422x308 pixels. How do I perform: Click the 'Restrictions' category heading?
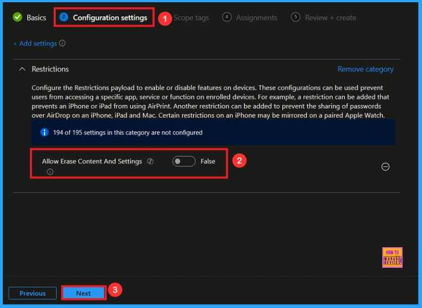50,69
